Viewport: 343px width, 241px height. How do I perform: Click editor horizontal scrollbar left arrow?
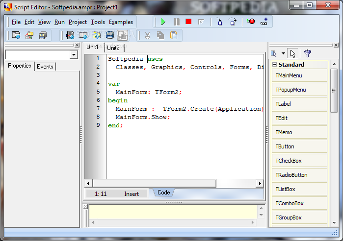click(88, 183)
